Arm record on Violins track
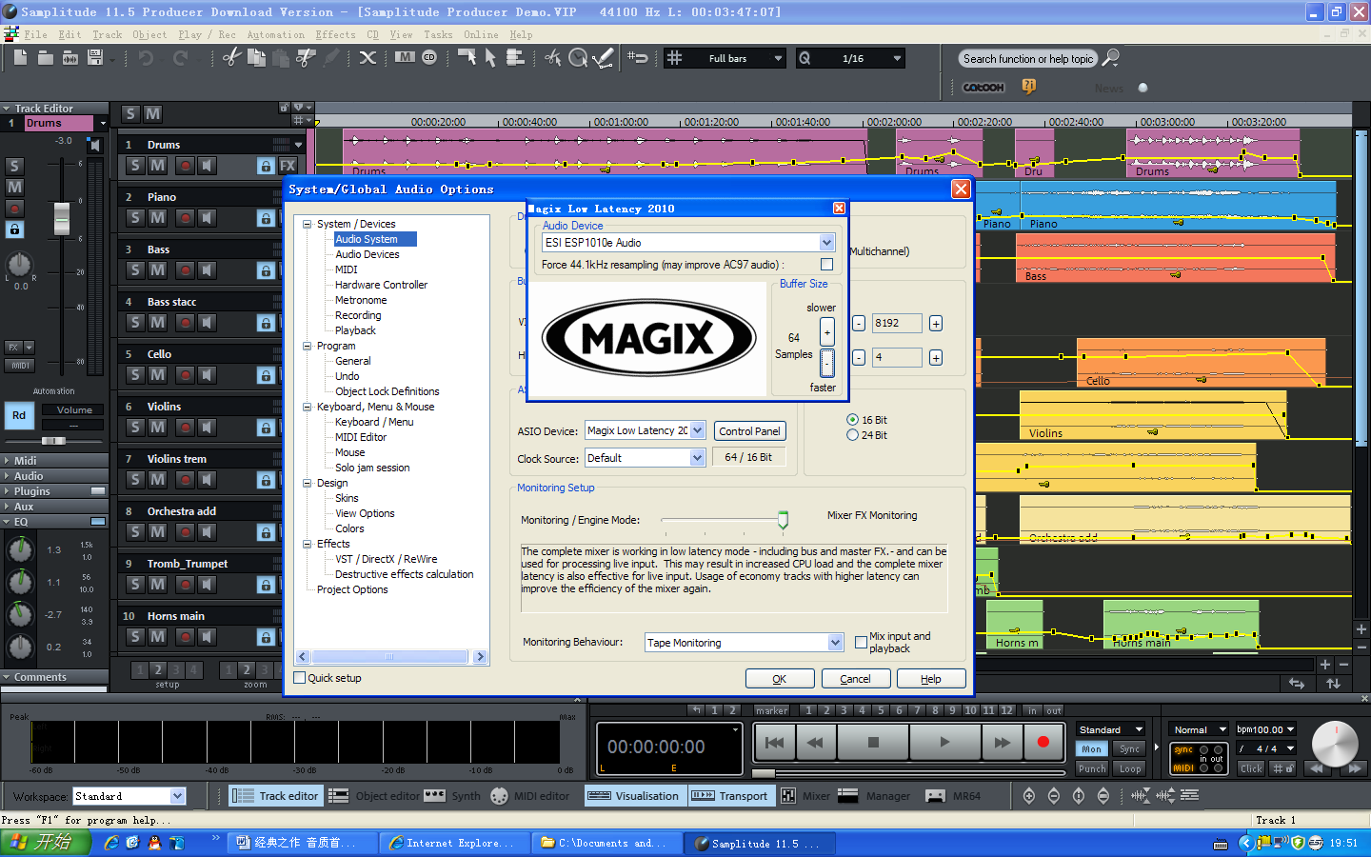The image size is (1371, 857). pos(186,428)
